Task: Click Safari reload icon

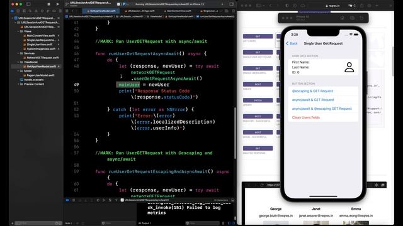Action: click(x=355, y=6)
